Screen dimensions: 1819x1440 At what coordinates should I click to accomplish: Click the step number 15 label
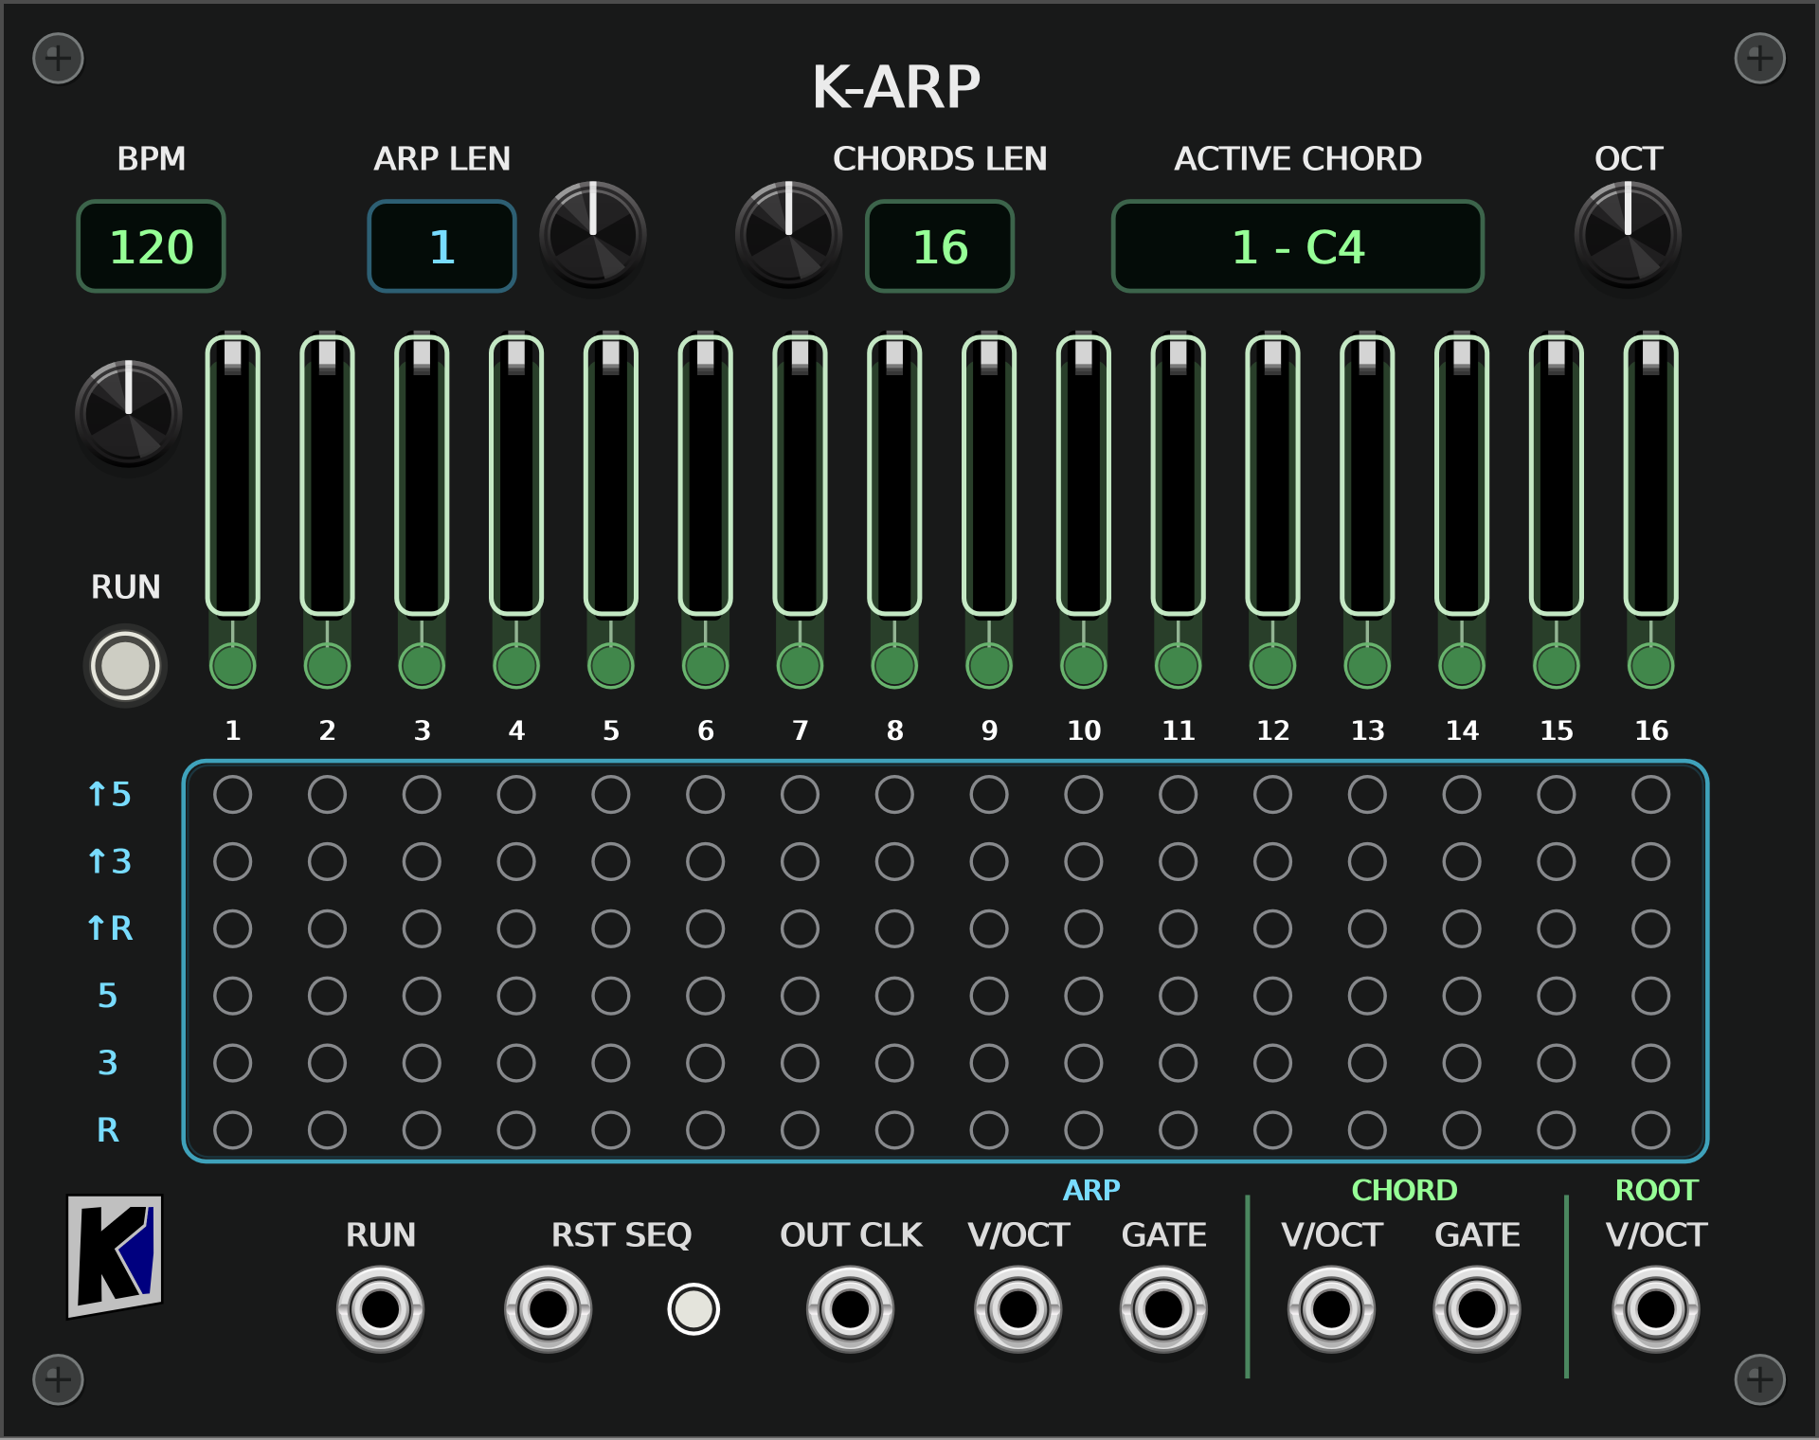coord(1556,730)
